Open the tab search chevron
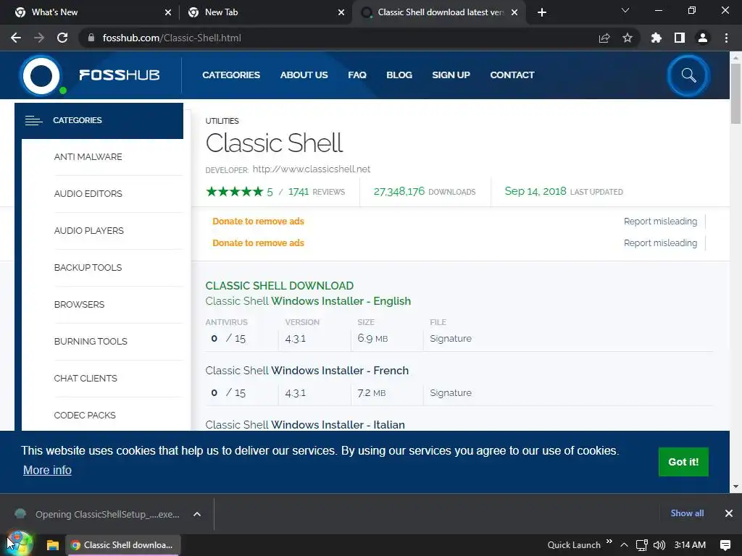Screen dimensions: 742x556 tap(625, 10)
